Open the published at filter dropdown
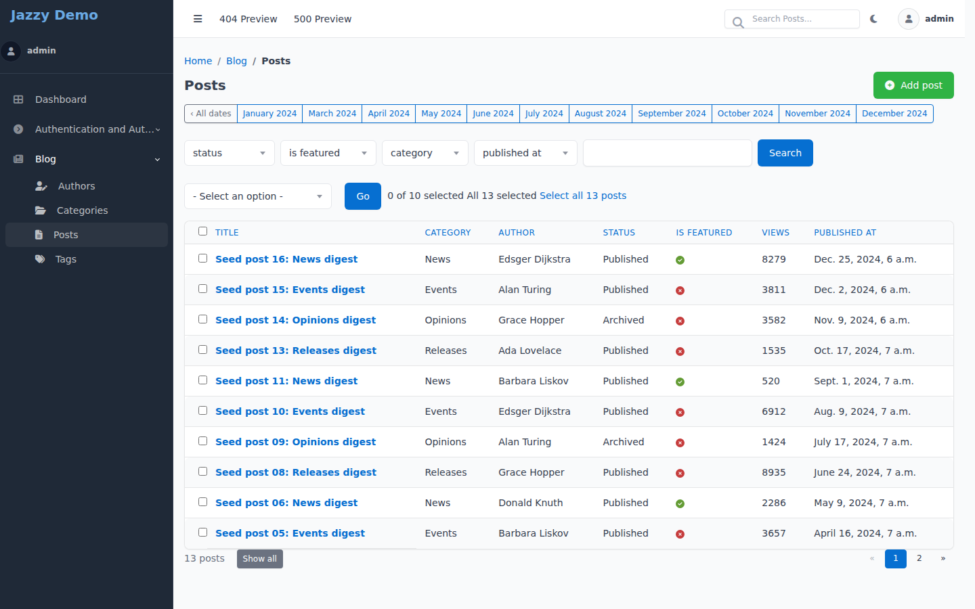This screenshot has height=609, width=975. point(525,153)
